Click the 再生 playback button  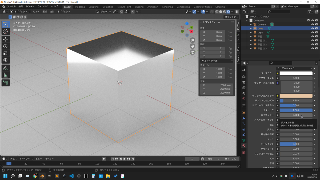13,159
